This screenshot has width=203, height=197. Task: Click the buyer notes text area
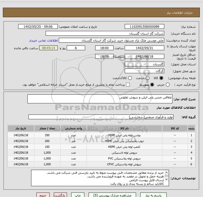[100, 178]
